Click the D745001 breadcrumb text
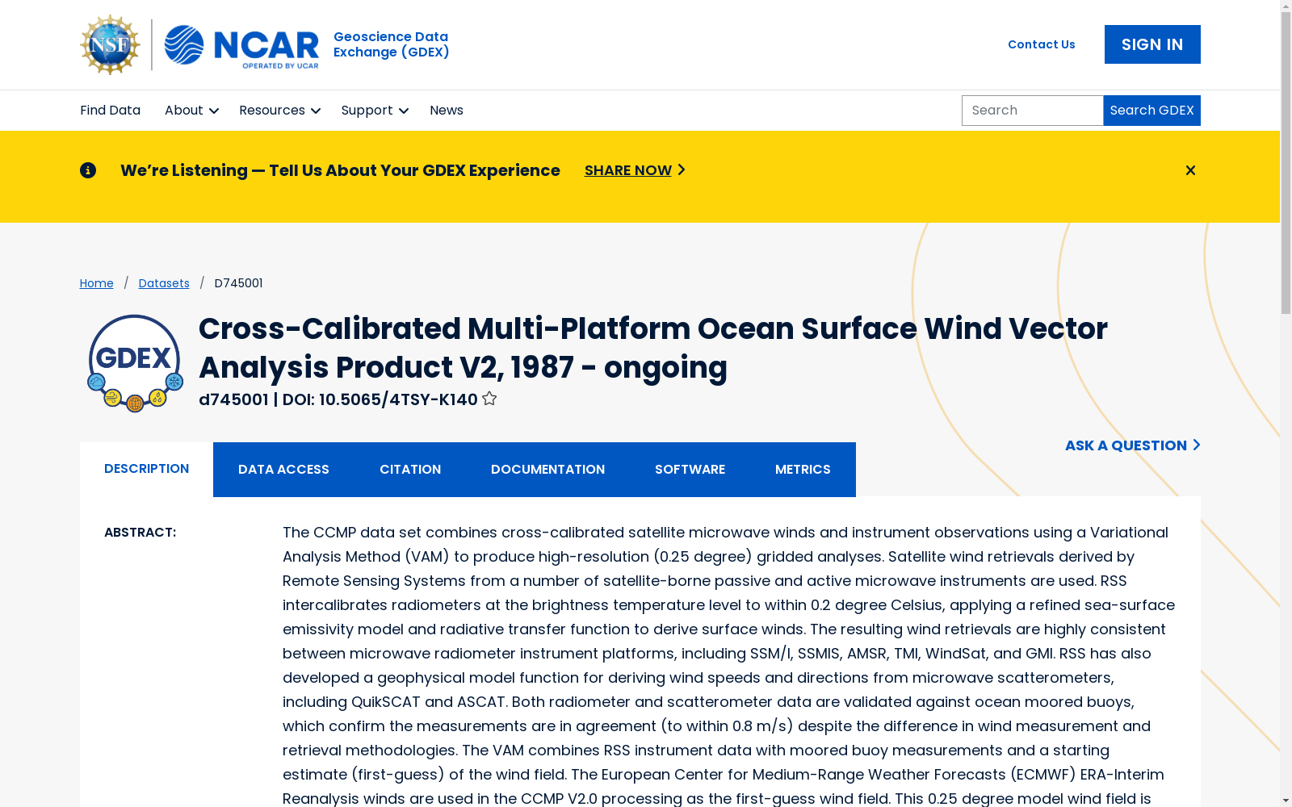Image resolution: width=1292 pixels, height=807 pixels. [238, 283]
